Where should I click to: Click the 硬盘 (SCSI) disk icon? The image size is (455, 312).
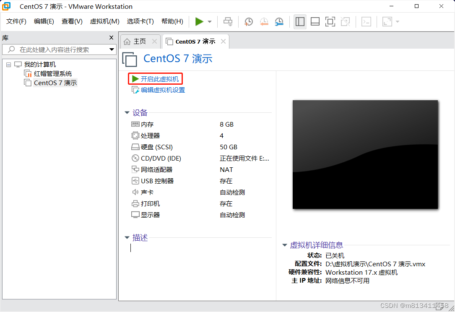coord(135,147)
